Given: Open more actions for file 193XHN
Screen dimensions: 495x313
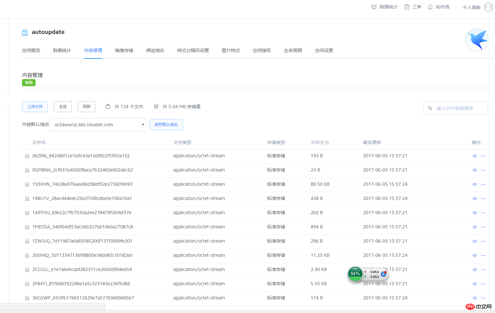Looking at the screenshot, I should point(483,184).
